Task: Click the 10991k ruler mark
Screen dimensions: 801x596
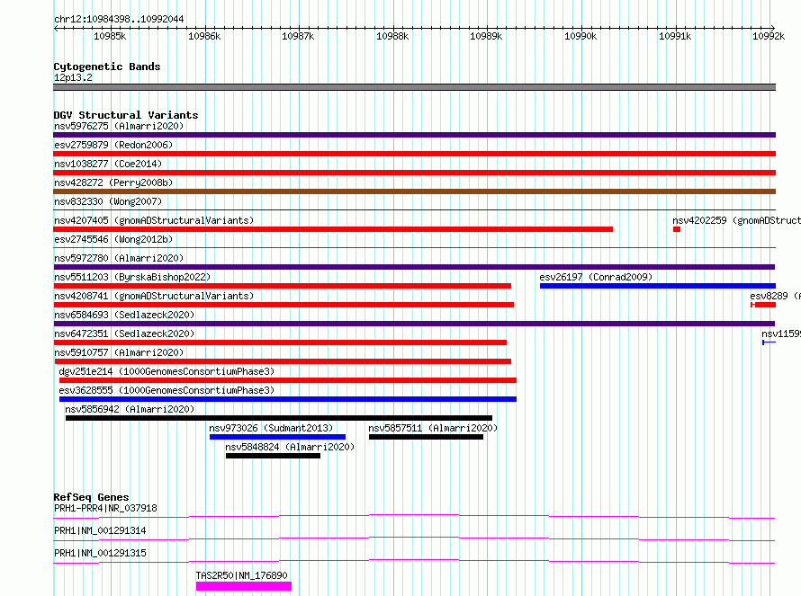Action: click(x=675, y=36)
